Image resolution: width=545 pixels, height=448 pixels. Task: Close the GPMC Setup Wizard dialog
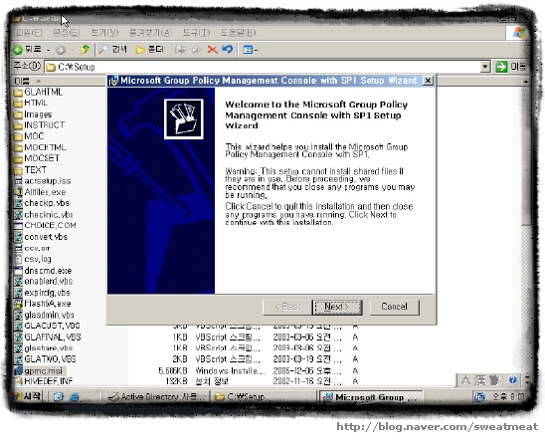429,81
